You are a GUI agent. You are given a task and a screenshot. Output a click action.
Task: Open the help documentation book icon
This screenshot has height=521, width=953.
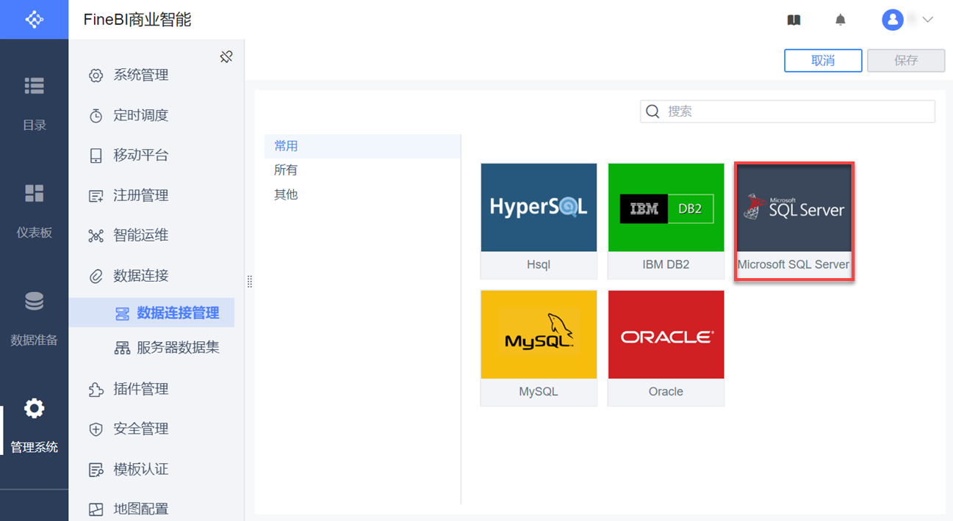pos(794,20)
